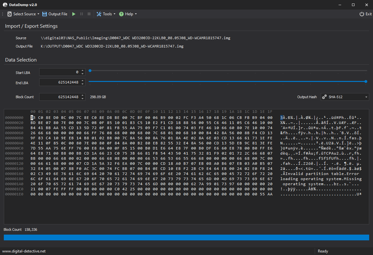The image size is (373, 255).
Task: Increase Start LBA with up arrow
Action: 82,70
